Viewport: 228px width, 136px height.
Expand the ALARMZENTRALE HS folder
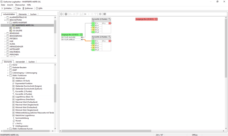pos(5,17)
